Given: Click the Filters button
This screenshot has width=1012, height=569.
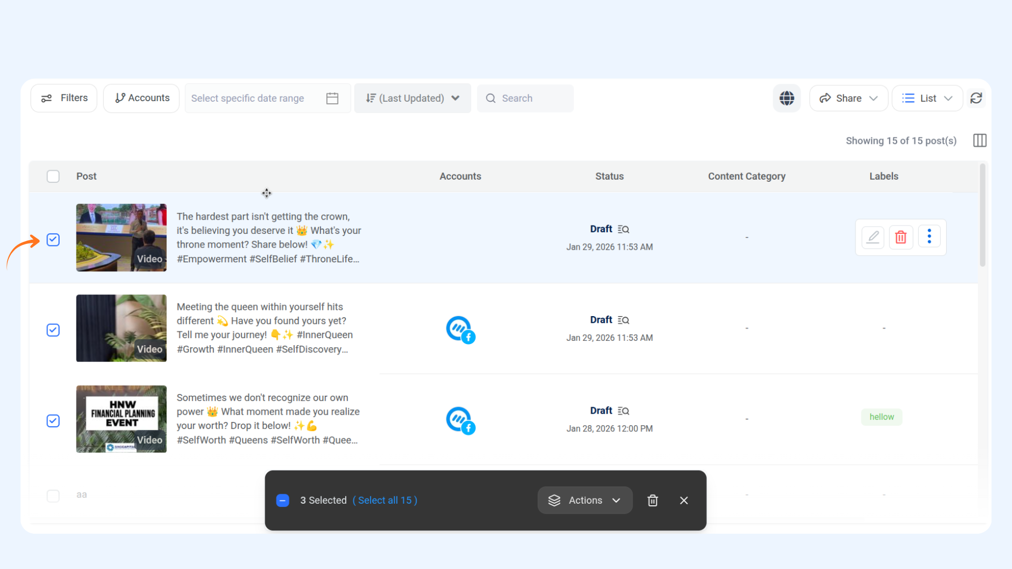Looking at the screenshot, I should [x=64, y=98].
